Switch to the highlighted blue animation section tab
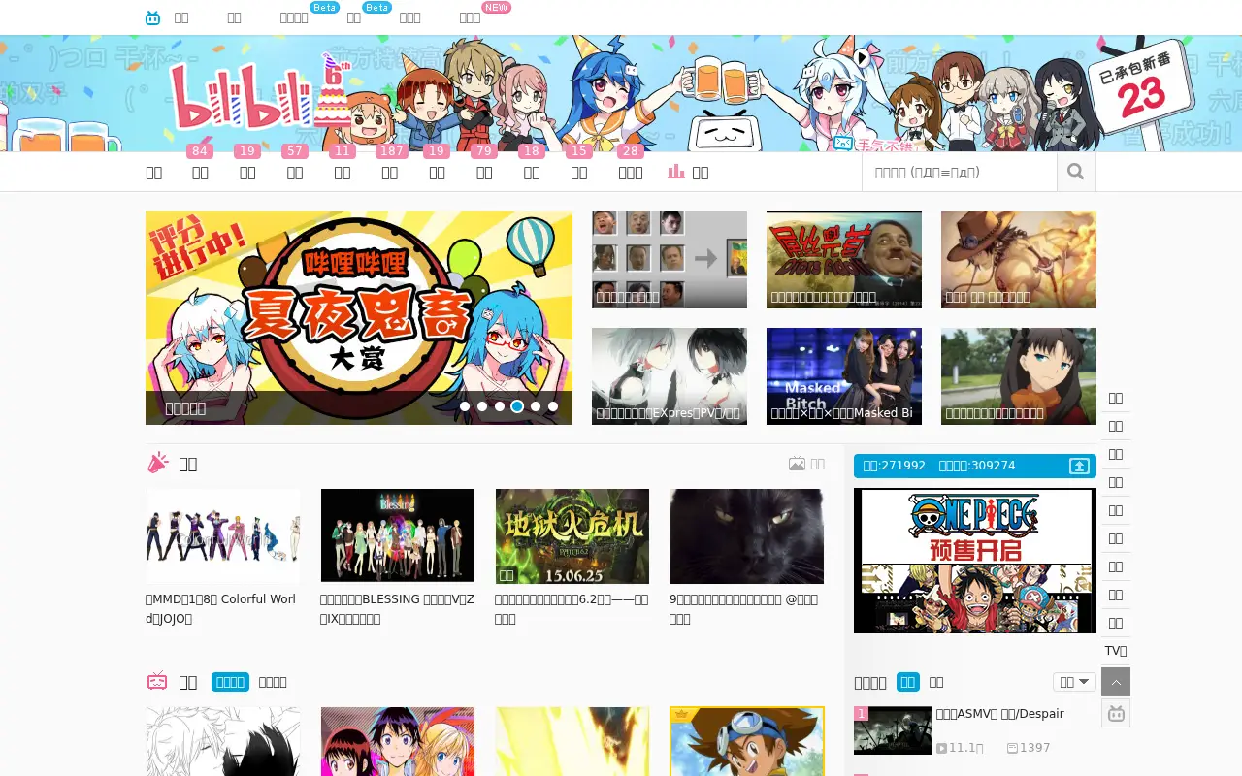1242x776 pixels. coord(230,682)
